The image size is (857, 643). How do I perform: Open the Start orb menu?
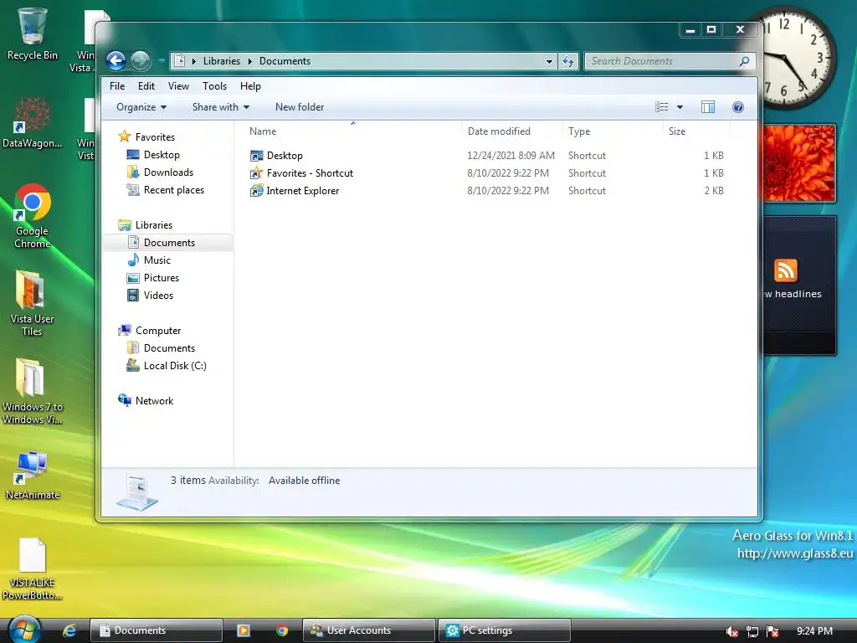tap(24, 630)
